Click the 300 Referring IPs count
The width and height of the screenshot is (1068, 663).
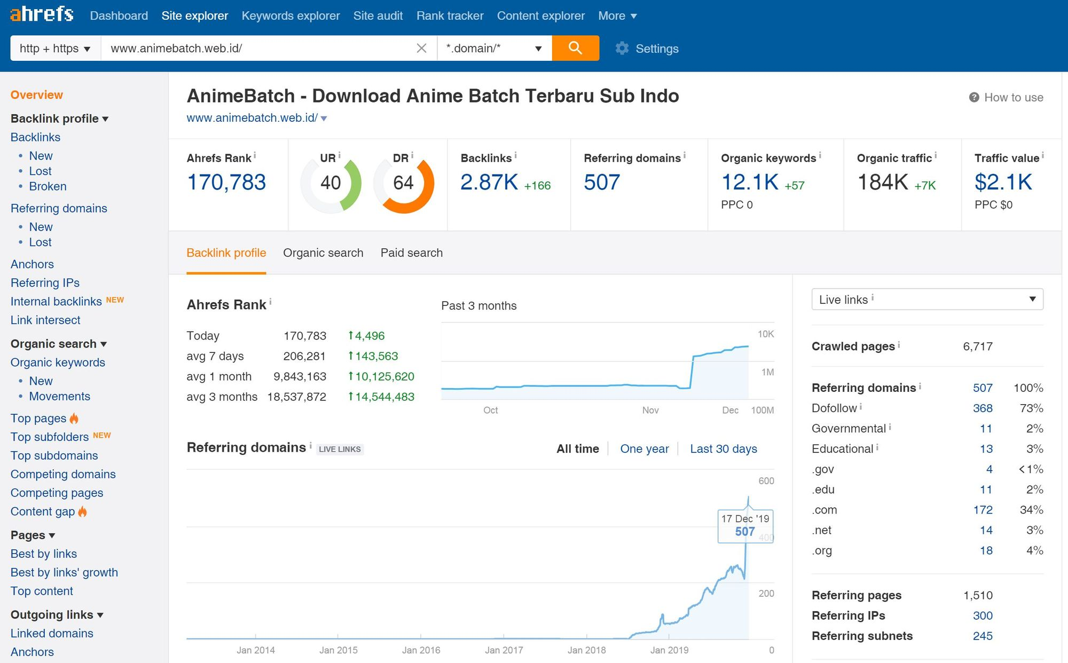[983, 615]
